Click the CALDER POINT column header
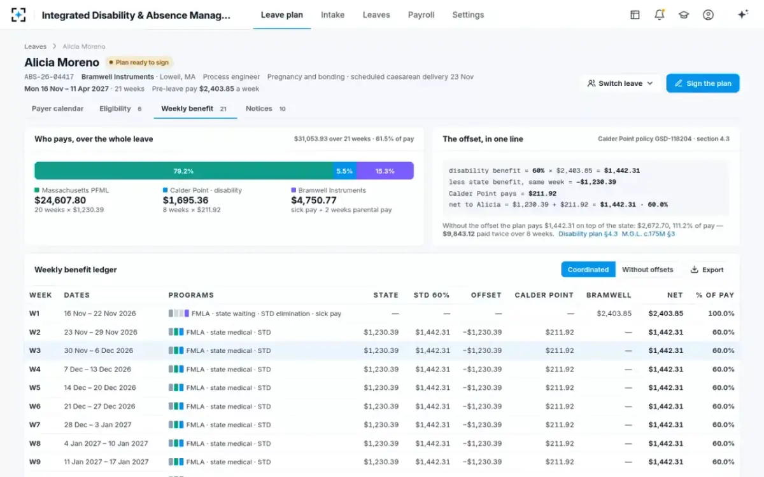764x477 pixels. pyautogui.click(x=544, y=295)
